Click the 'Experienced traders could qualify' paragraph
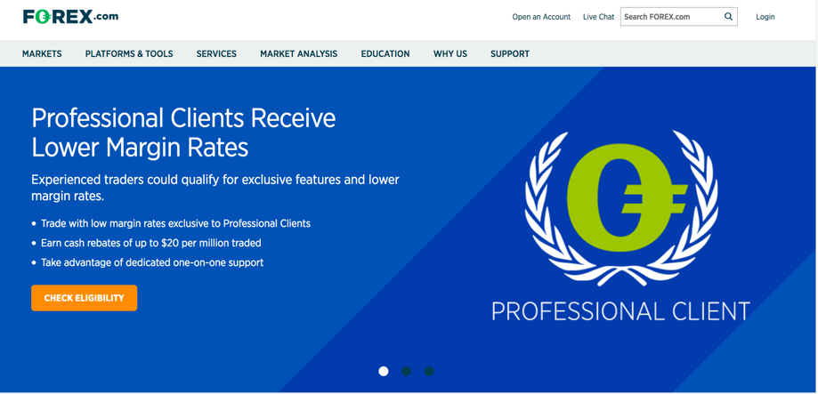818x394 pixels. [215, 189]
